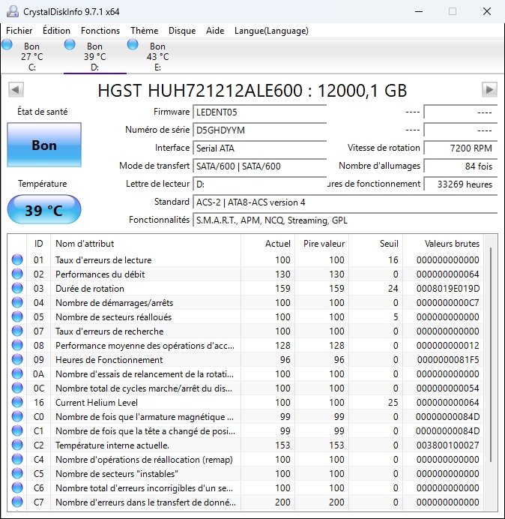
Task: Go to next disk with right arrow
Action: click(x=489, y=89)
